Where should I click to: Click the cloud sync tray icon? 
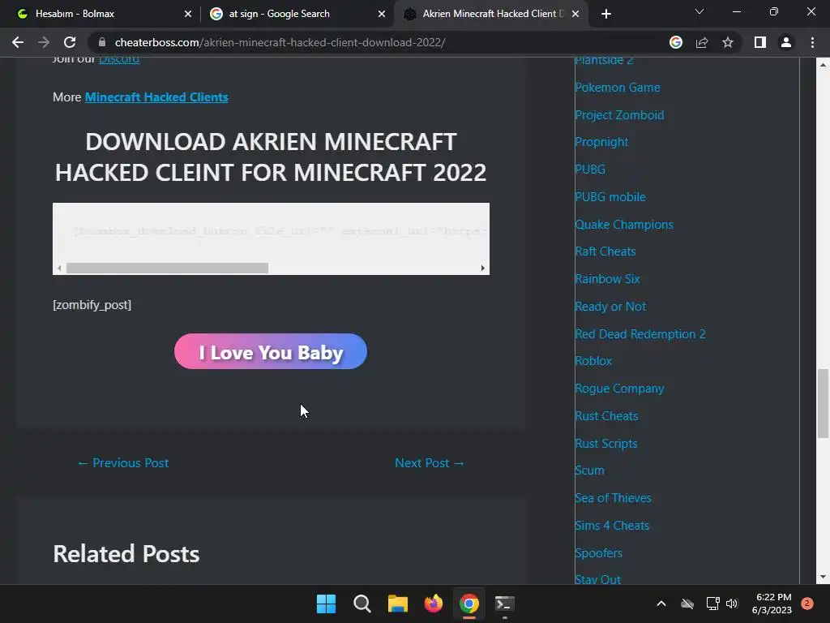tap(687, 604)
